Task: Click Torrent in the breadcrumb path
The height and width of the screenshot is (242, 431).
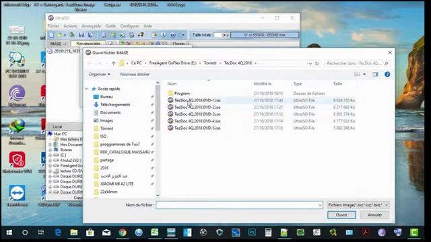Action: click(210, 63)
